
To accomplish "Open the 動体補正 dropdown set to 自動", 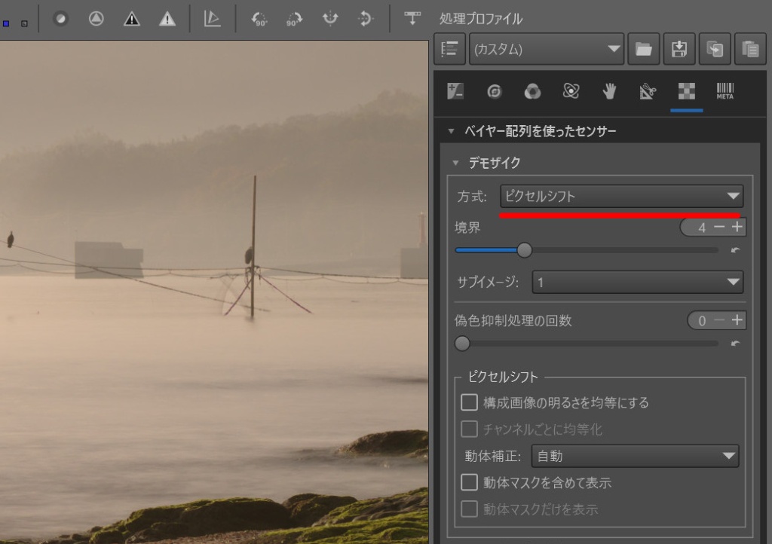I will tap(635, 456).
